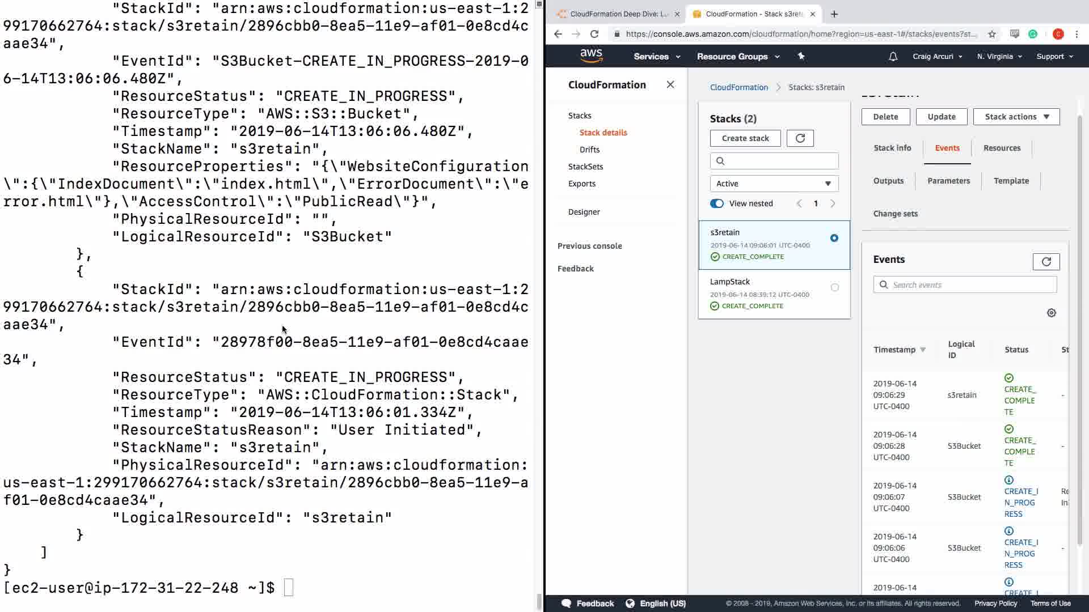Viewport: 1089px width, 612px height.
Task: Click the AWS logo home icon
Action: (x=591, y=56)
